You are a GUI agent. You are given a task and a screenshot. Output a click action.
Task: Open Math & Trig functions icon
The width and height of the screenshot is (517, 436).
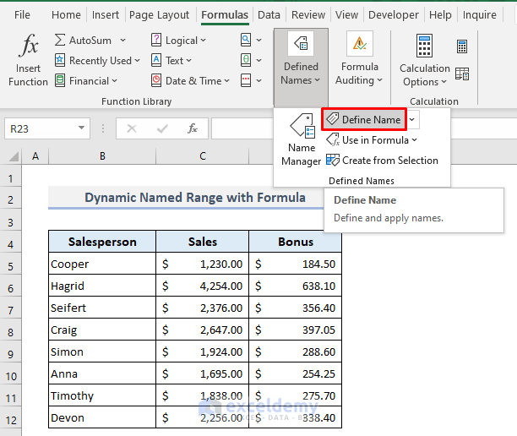(x=246, y=60)
